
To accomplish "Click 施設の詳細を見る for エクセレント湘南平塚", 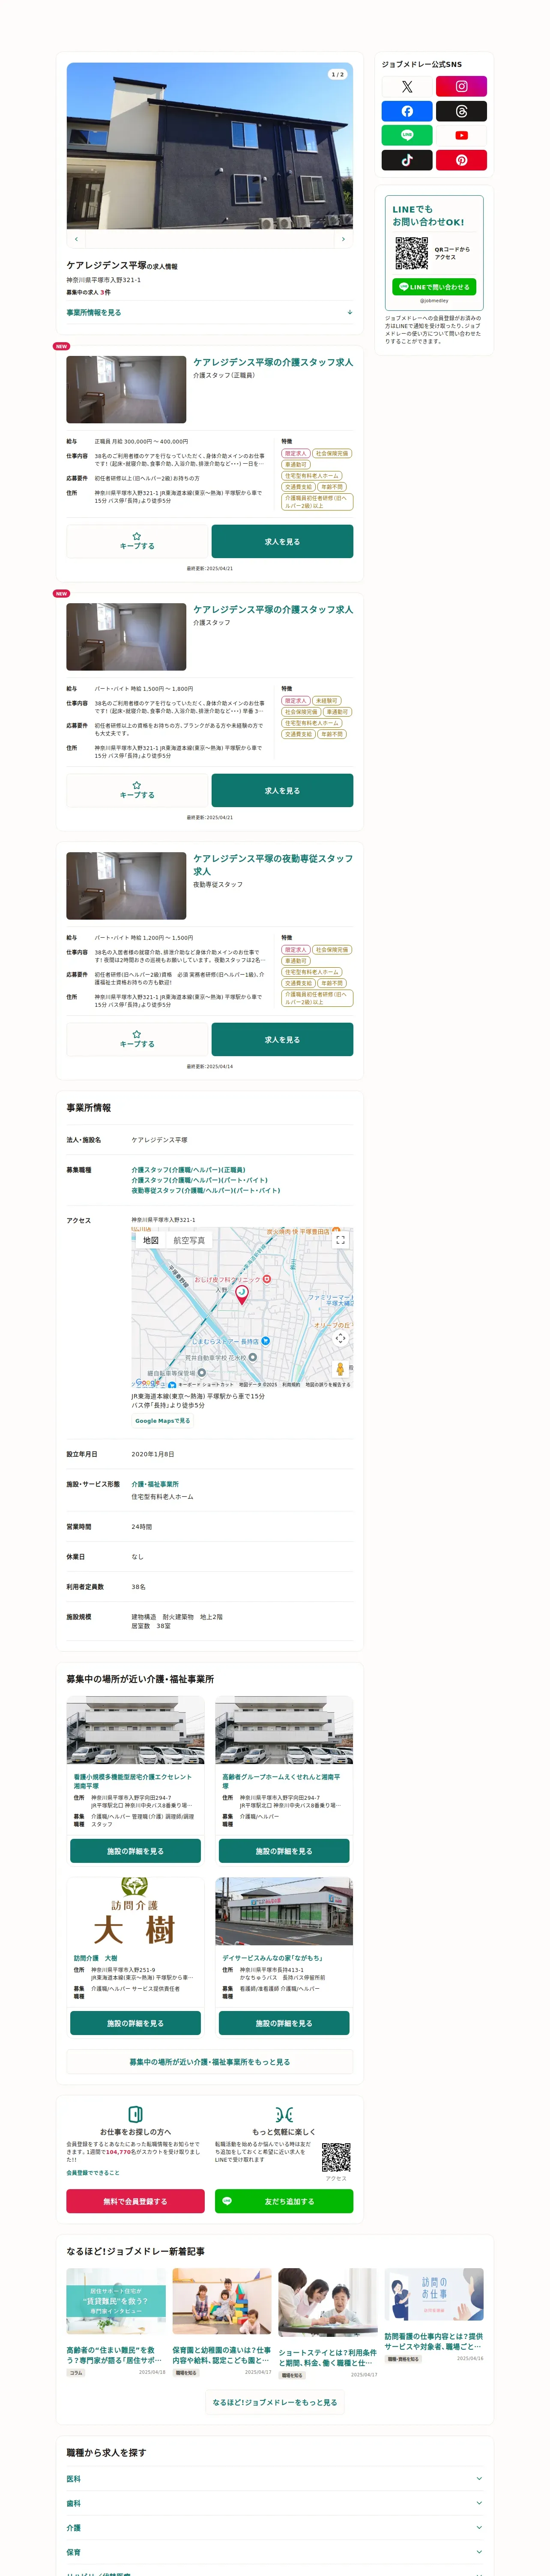I will [136, 1851].
